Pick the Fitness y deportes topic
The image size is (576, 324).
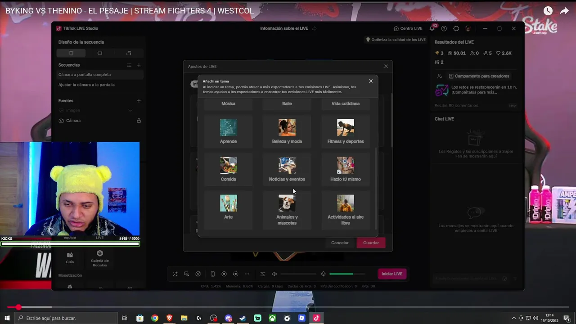point(345,131)
